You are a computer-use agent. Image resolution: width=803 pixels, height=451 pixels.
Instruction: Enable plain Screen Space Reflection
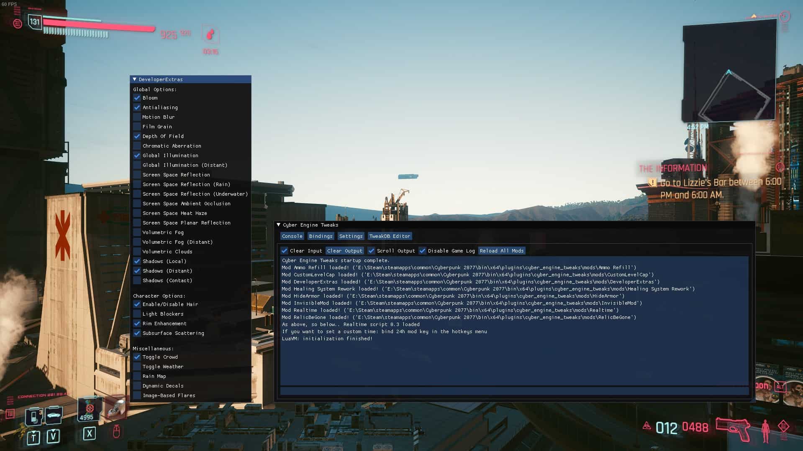[x=137, y=175]
